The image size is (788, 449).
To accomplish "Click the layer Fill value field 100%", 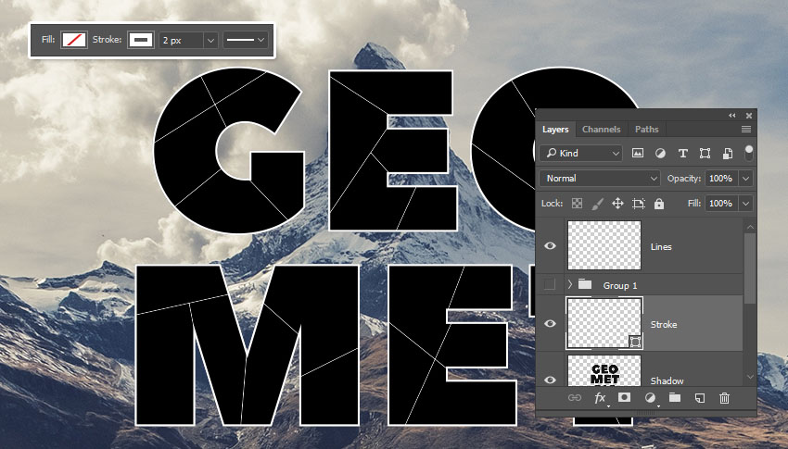I will click(721, 203).
